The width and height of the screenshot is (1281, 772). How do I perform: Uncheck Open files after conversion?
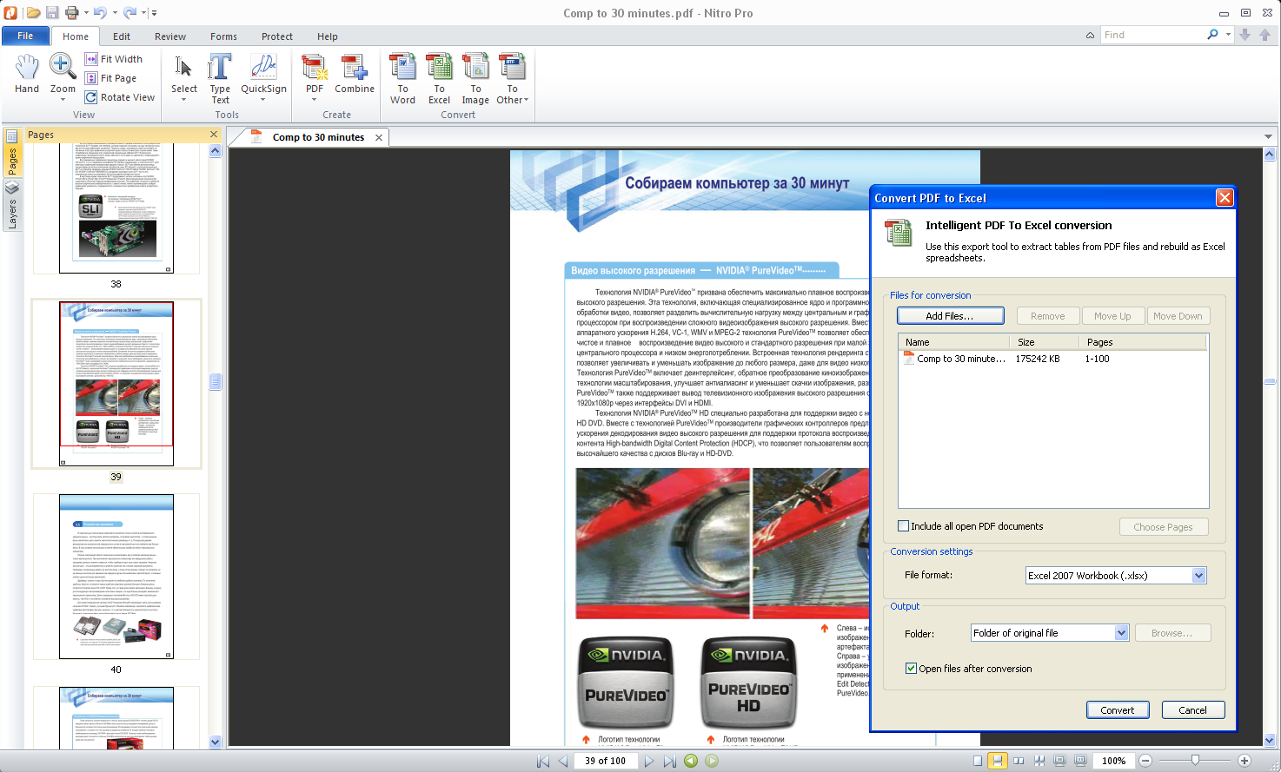pos(911,669)
